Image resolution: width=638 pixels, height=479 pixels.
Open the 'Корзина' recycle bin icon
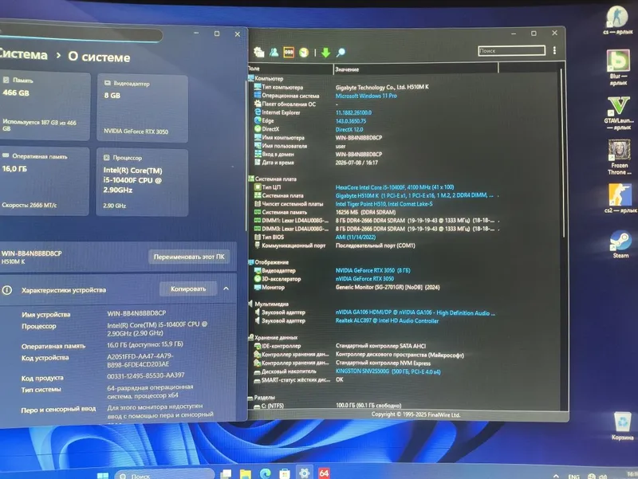[623, 426]
